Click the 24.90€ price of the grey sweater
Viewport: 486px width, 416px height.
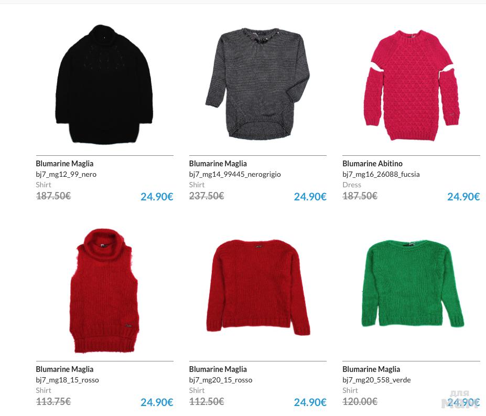click(310, 197)
